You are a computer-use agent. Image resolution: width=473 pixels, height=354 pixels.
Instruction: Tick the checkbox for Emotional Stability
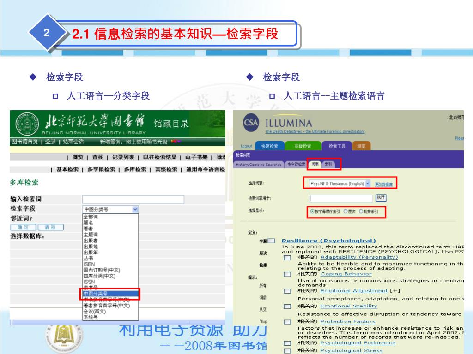click(287, 307)
